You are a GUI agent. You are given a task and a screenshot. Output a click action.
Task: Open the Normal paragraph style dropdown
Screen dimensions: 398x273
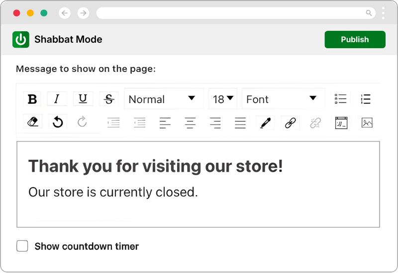[164, 99]
